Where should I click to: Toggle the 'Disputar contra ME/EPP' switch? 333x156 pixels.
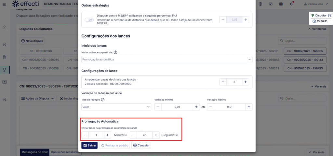[x=89, y=20]
